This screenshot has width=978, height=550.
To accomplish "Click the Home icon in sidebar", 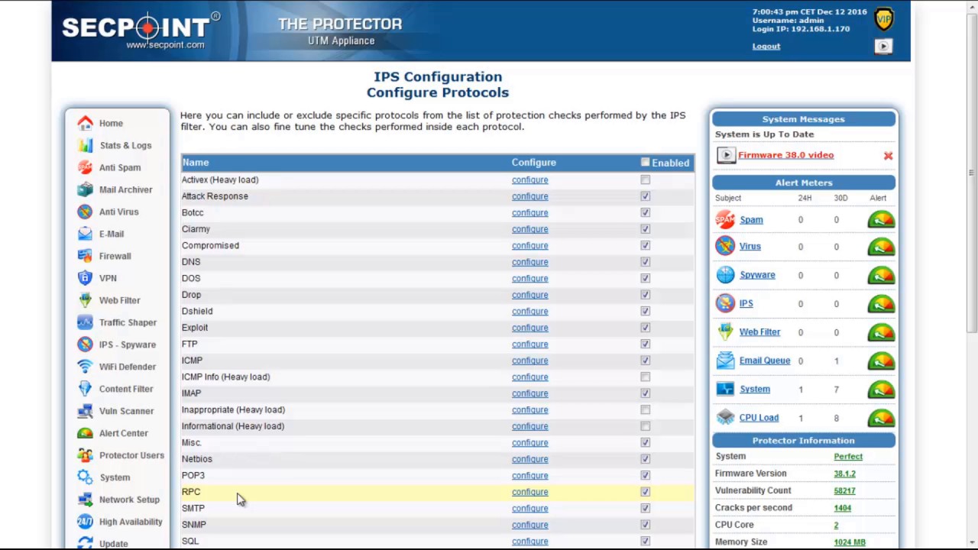I will (x=85, y=123).
